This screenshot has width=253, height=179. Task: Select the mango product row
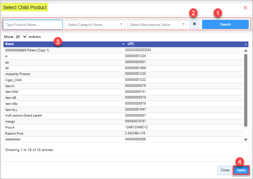(123, 122)
